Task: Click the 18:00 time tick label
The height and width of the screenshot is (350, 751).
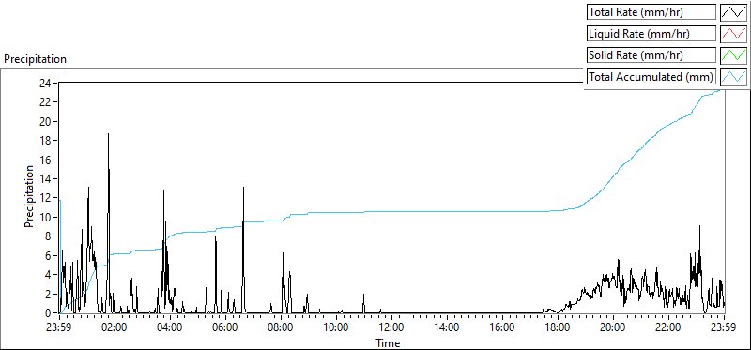Action: pyautogui.click(x=559, y=328)
